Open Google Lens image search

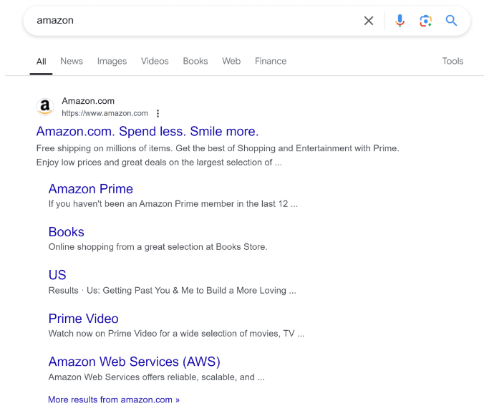pos(426,21)
